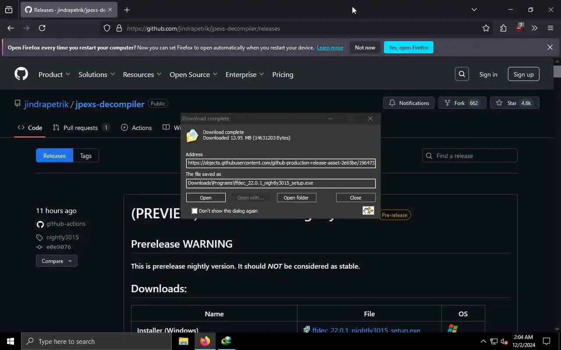Close the Releases browser tab
Viewport: 561px width, 350px height.
(110, 10)
